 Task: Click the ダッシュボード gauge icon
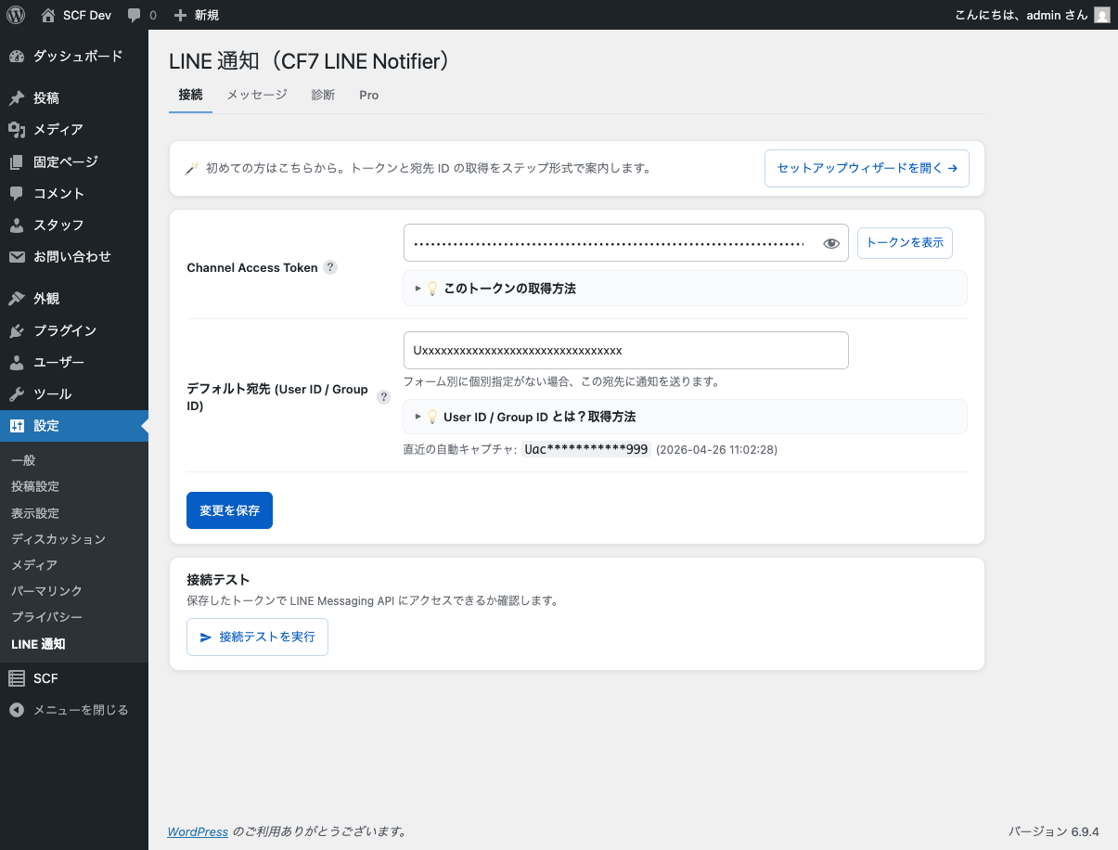click(x=17, y=57)
